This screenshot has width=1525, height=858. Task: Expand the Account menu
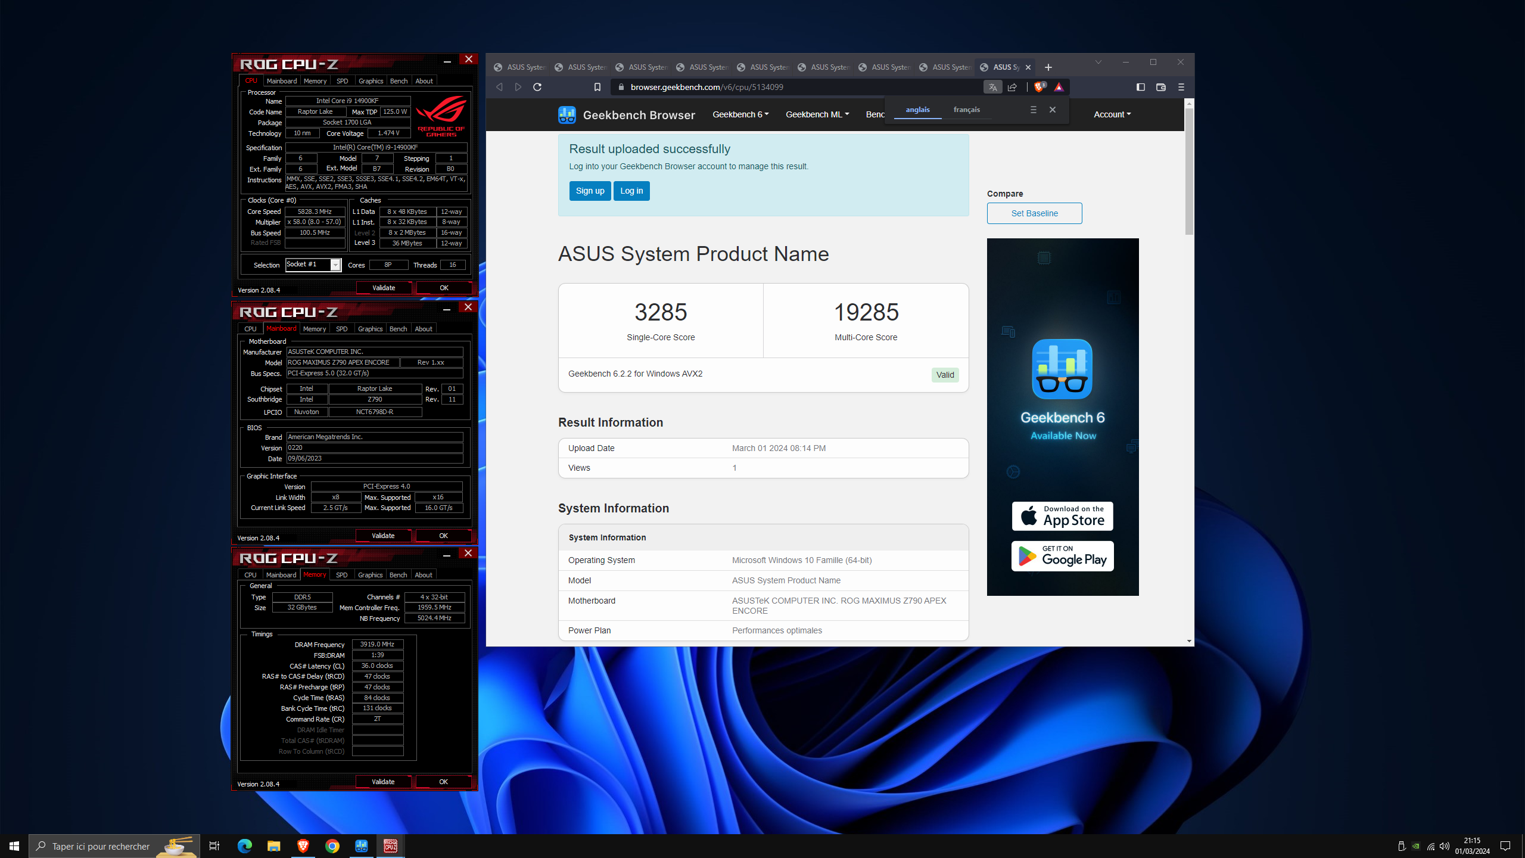(x=1112, y=114)
